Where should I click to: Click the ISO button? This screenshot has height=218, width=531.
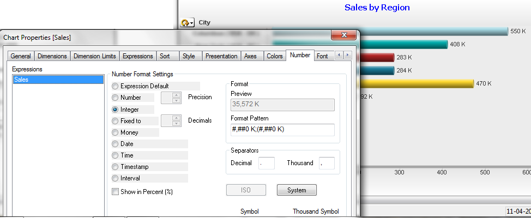(246, 190)
